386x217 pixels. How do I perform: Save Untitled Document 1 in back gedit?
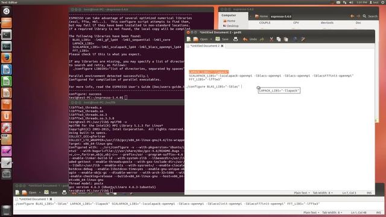51,192
